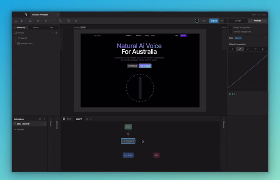Open Bone tool dropdown arrow
This screenshot has height=180, width=280.
tap(64, 21)
